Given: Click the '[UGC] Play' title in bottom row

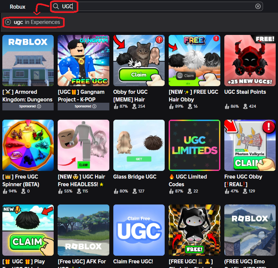Looking at the screenshot, I should click(x=24, y=261).
